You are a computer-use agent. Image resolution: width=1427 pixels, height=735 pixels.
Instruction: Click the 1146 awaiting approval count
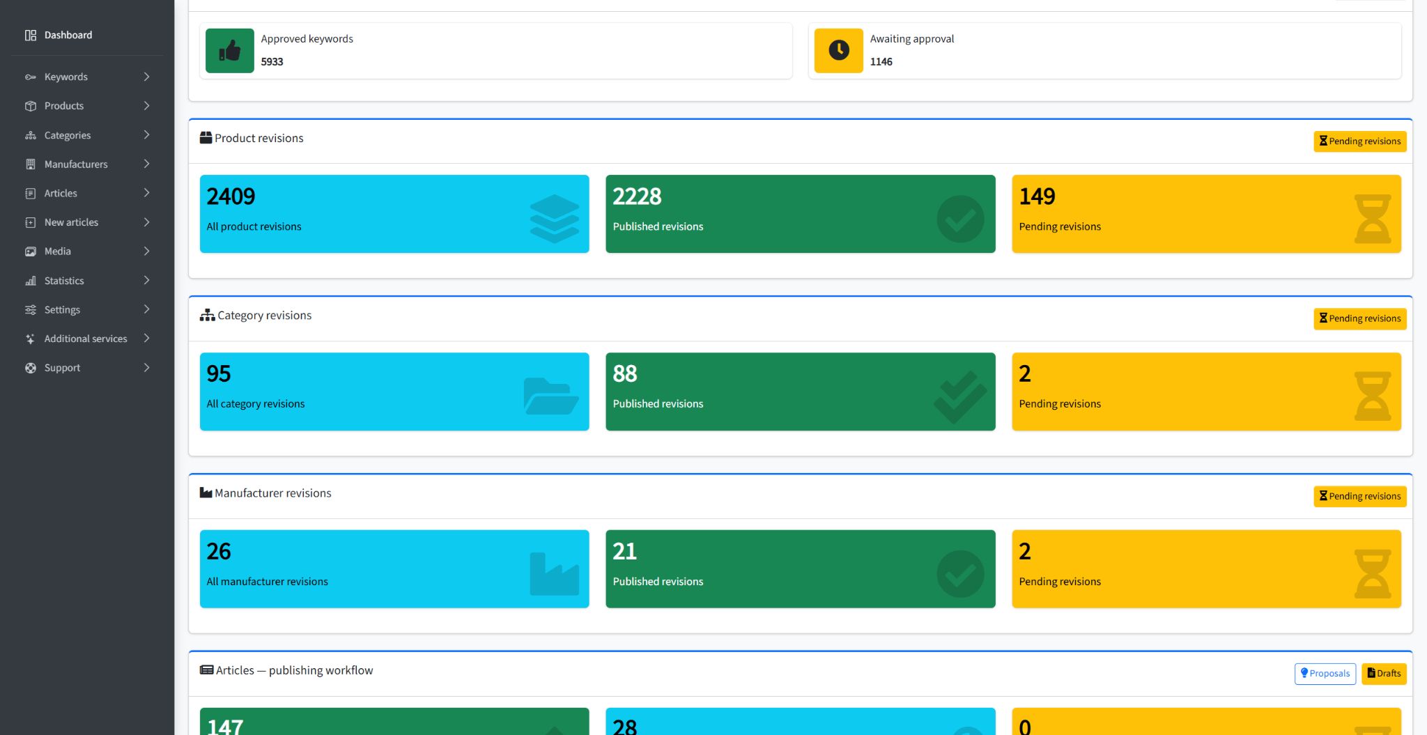pos(881,61)
